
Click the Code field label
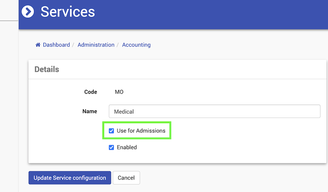pos(91,92)
